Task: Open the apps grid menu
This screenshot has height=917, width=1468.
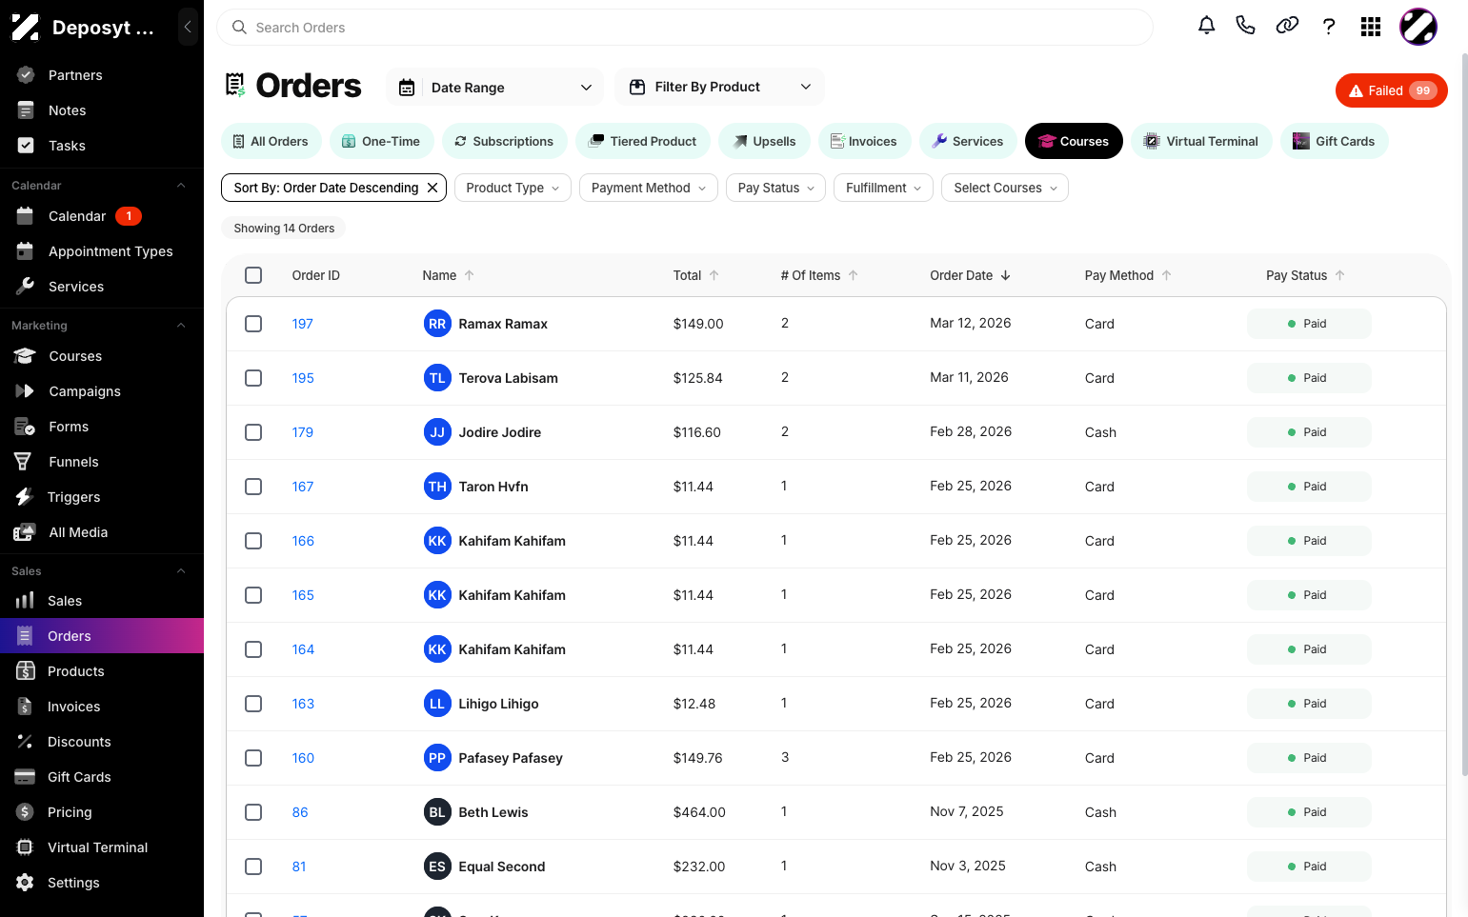Action: 1371,27
